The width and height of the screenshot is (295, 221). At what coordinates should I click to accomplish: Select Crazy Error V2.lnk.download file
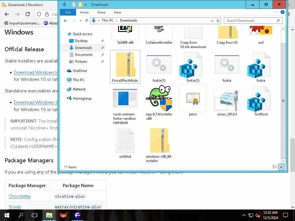coord(193,37)
